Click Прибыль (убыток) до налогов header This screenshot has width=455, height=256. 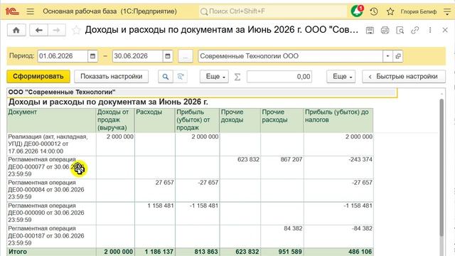(x=338, y=120)
